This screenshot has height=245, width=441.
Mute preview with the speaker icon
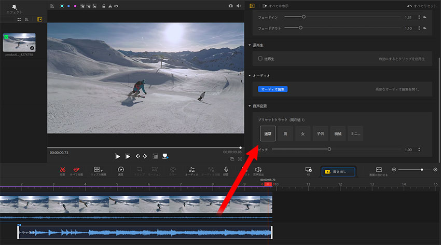239,6
